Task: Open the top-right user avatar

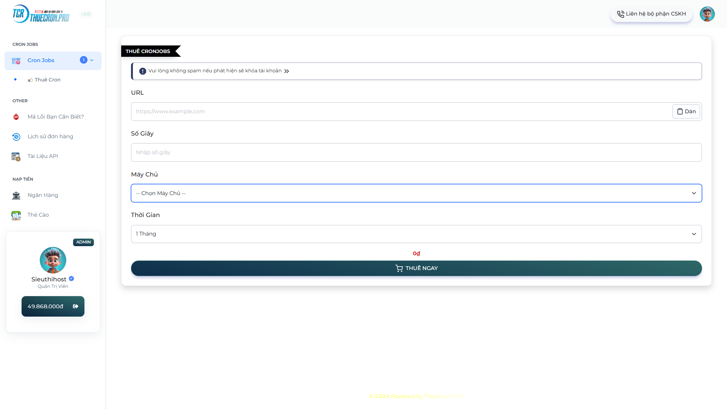Action: [707, 14]
